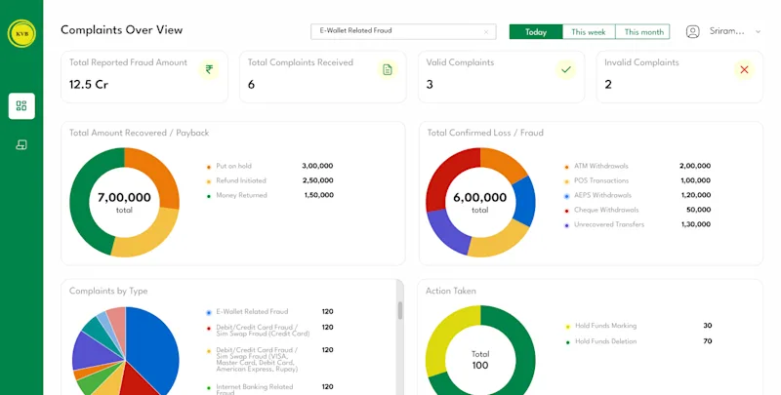The image size is (781, 395).
Task: Clear the E-Wallet Related Fraud filter
Action: point(486,32)
